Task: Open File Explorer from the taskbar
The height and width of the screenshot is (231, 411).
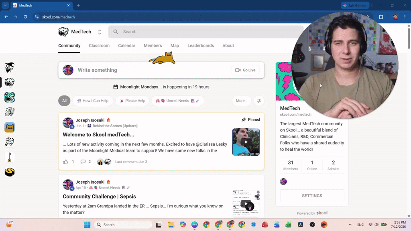Action: click(171, 225)
